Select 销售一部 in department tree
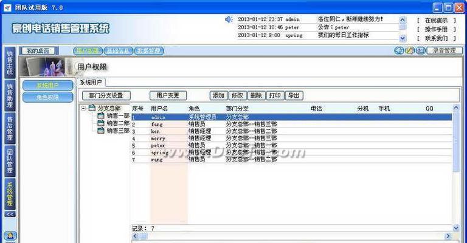This screenshot has height=243, width=467. 118,115
